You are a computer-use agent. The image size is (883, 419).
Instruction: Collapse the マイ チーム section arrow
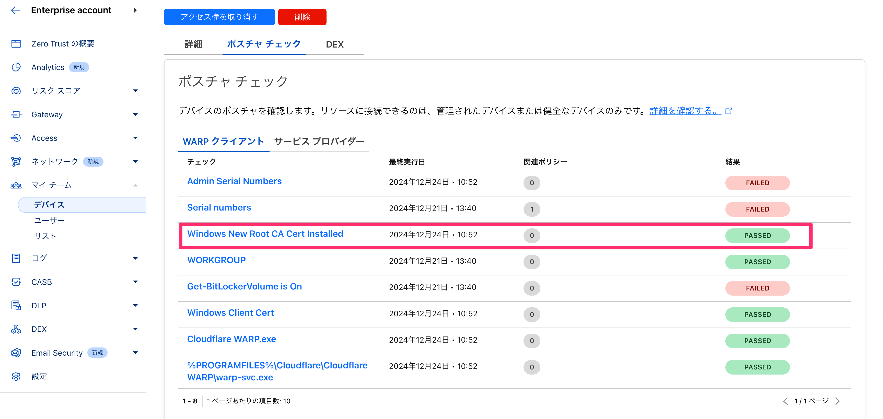(x=135, y=185)
